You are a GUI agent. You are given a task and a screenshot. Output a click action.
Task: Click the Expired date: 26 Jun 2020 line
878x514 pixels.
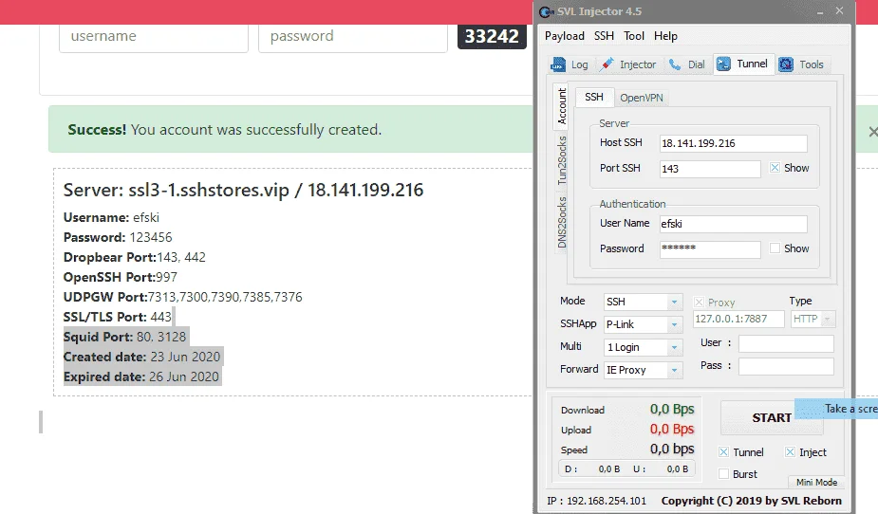point(141,377)
